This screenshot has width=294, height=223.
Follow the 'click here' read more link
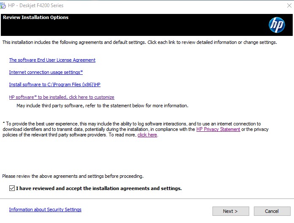[147, 135]
